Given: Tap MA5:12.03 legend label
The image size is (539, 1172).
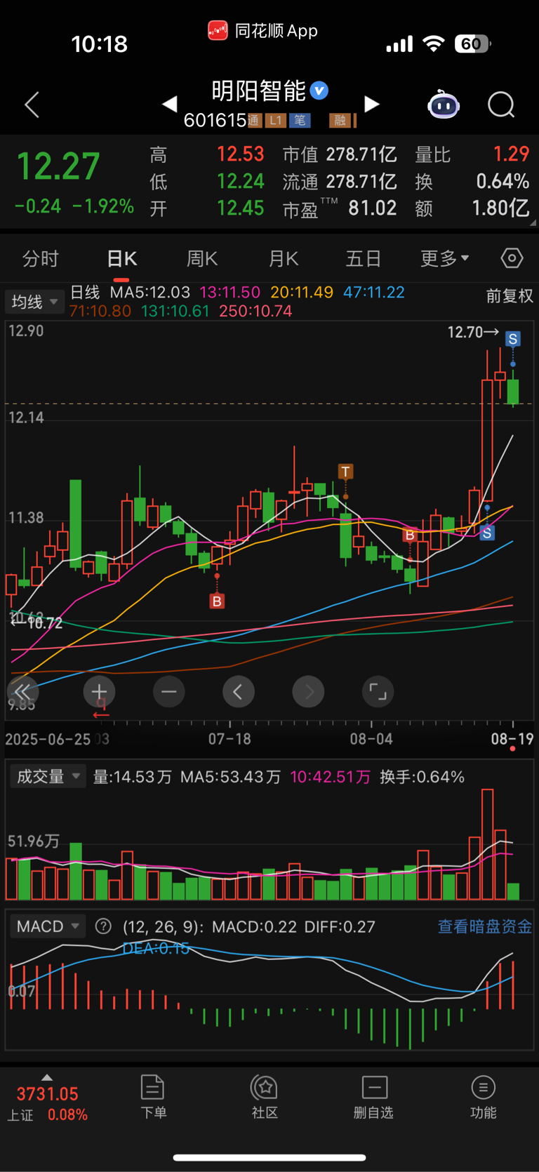Looking at the screenshot, I should (150, 292).
